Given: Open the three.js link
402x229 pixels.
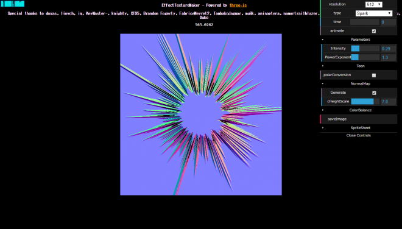Looking at the screenshot, I should click(x=238, y=5).
